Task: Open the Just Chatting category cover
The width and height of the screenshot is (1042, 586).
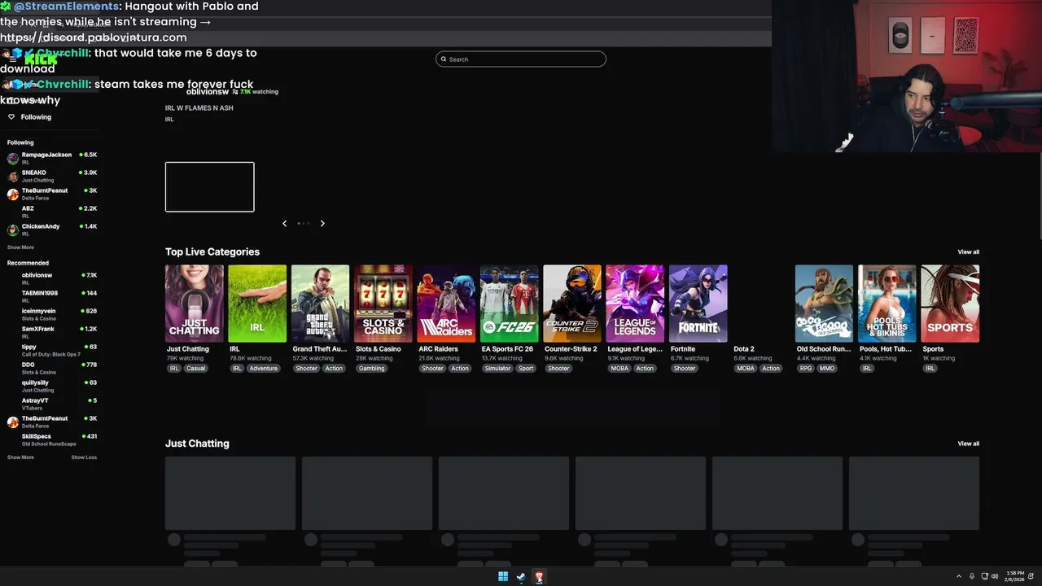Action: pos(194,304)
